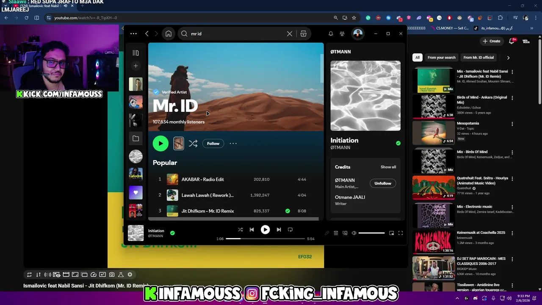Image resolution: width=542 pixels, height=305 pixels.
Task: Open Spotify Friend Activity icon
Action: tap(342, 34)
